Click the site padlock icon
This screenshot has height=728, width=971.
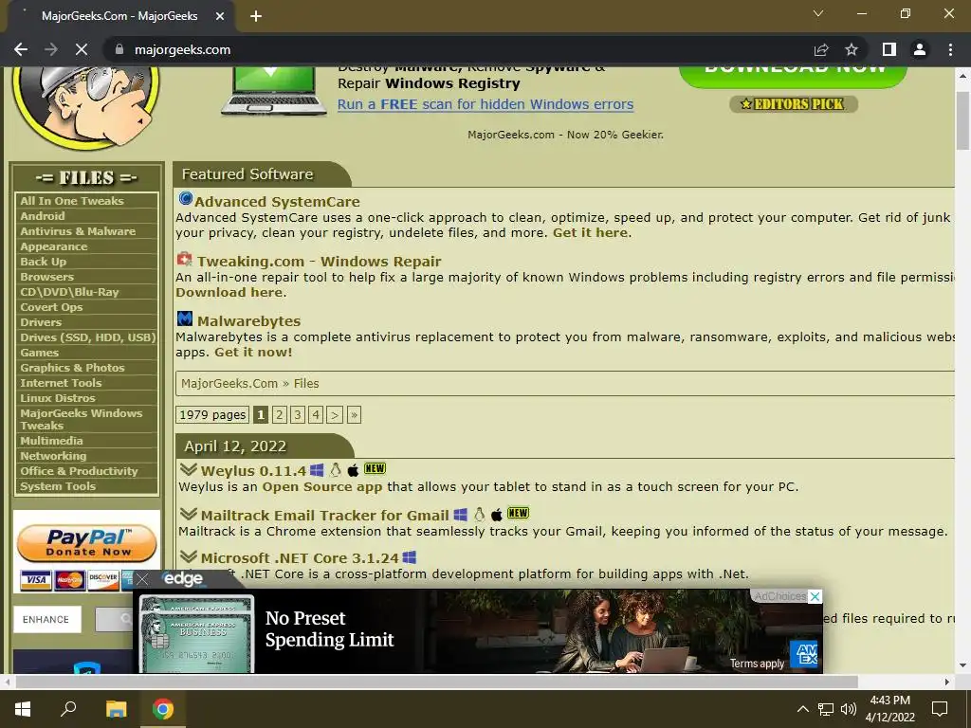(119, 49)
